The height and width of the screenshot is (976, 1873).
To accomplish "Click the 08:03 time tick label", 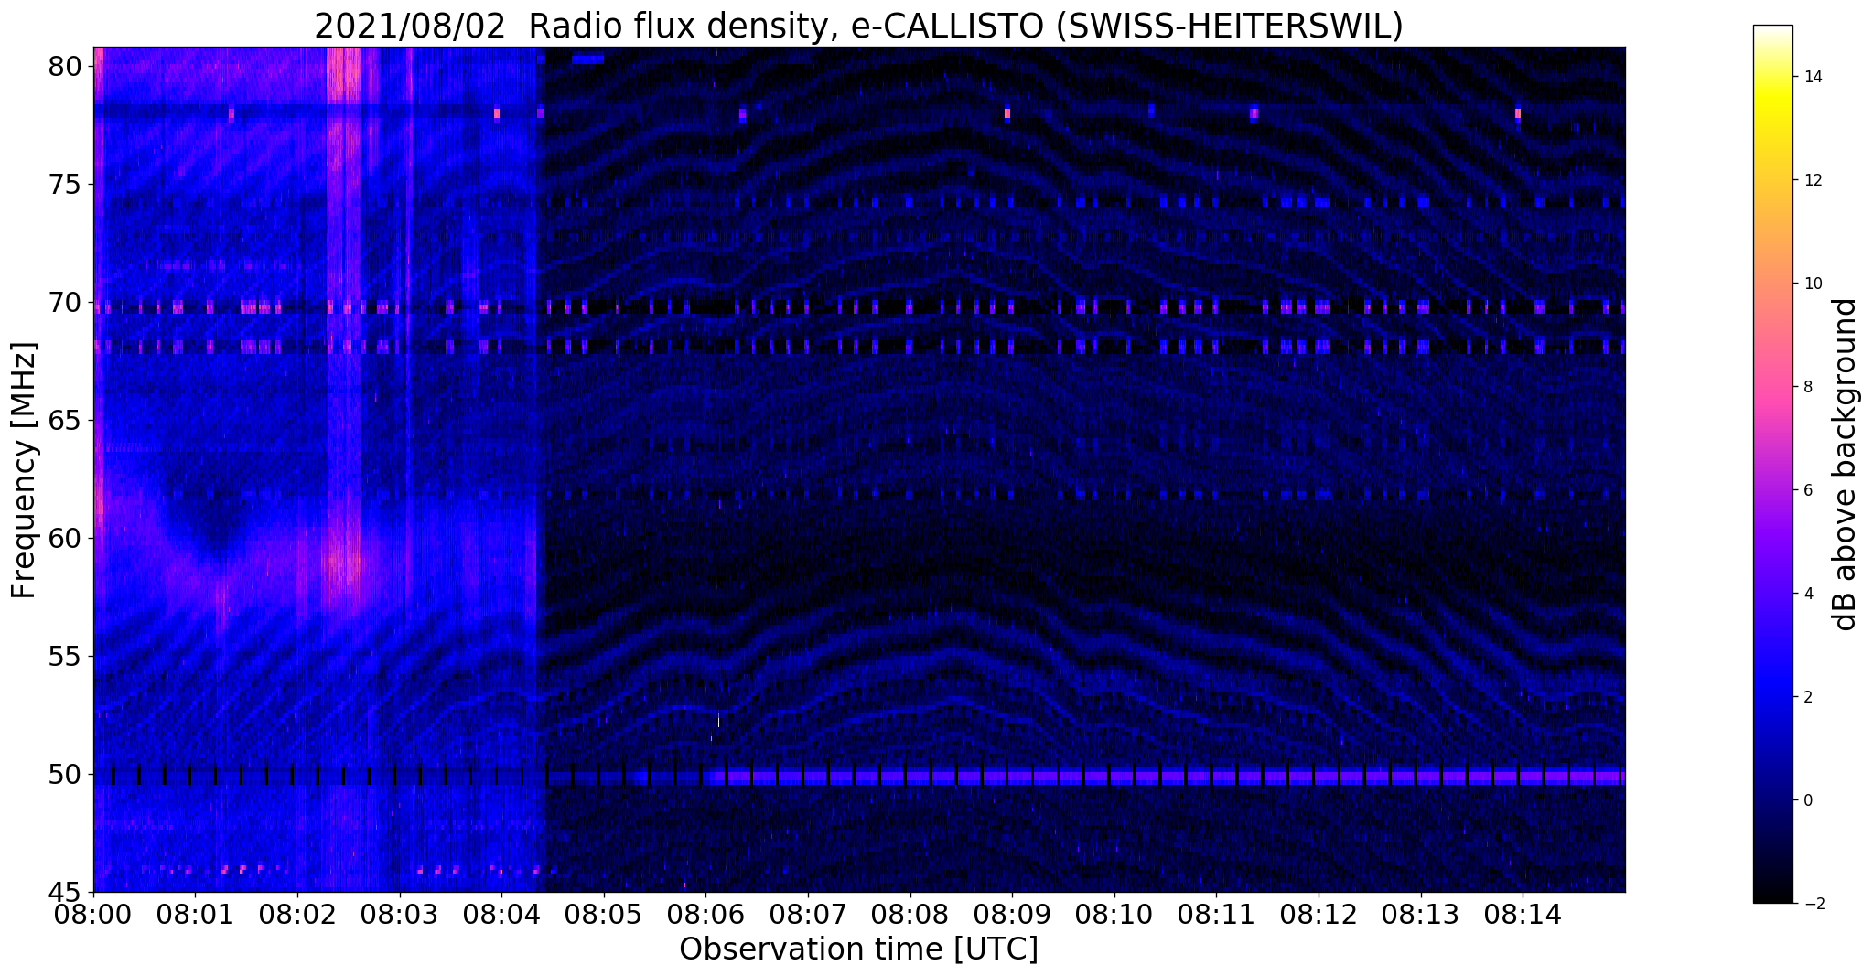I will pyautogui.click(x=399, y=914).
